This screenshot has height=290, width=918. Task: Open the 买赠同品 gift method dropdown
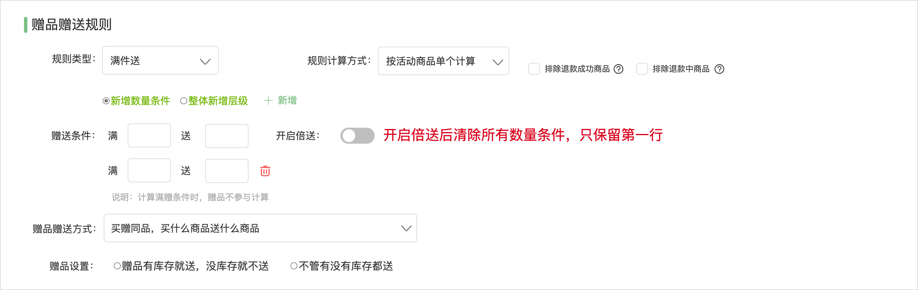coord(260,228)
